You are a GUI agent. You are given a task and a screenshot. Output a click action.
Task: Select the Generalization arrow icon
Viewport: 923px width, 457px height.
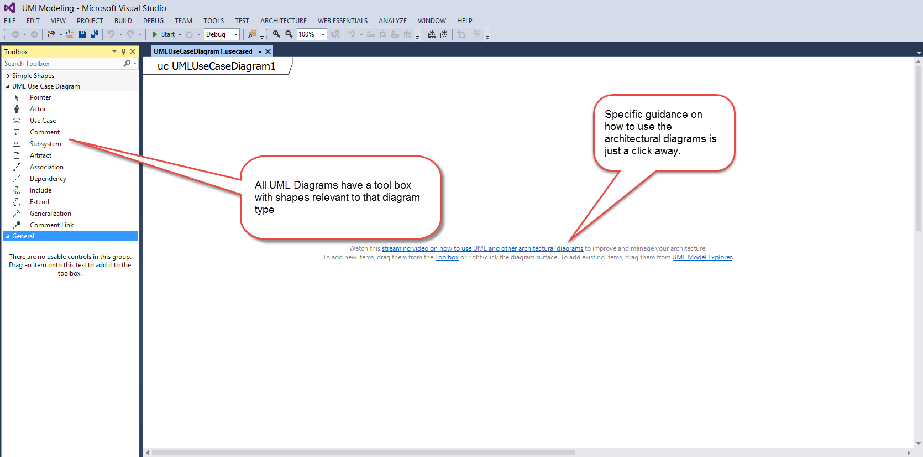[17, 214]
